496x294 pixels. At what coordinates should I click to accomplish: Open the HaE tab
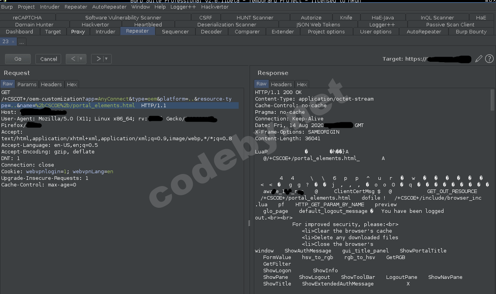pos(481,17)
